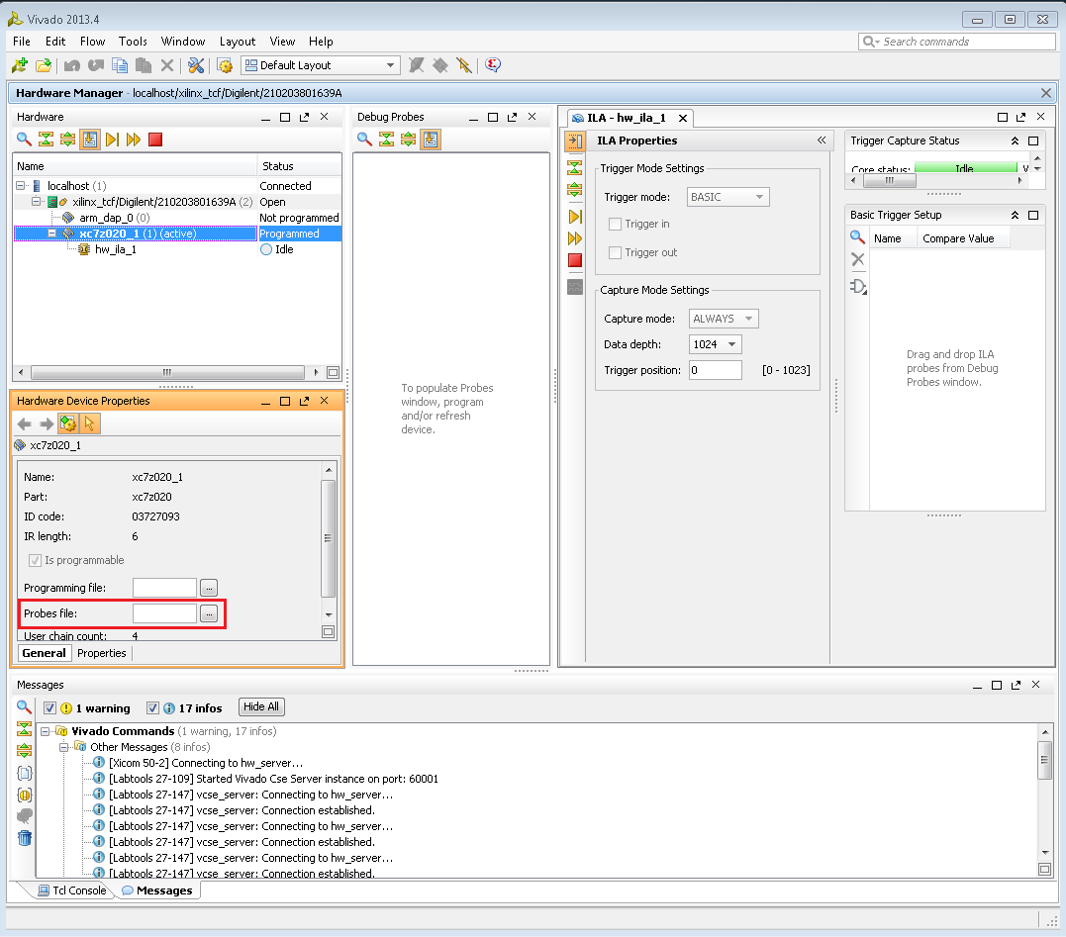Click the remove (X) icon in Basic Trigger Setup

(857, 259)
